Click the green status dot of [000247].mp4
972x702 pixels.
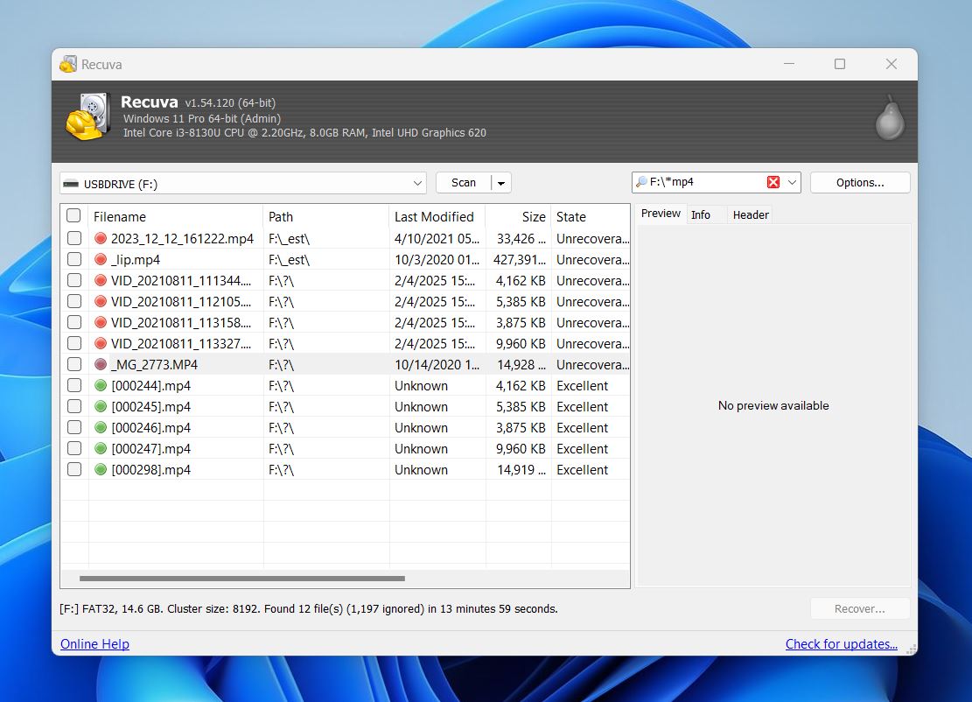coord(101,448)
